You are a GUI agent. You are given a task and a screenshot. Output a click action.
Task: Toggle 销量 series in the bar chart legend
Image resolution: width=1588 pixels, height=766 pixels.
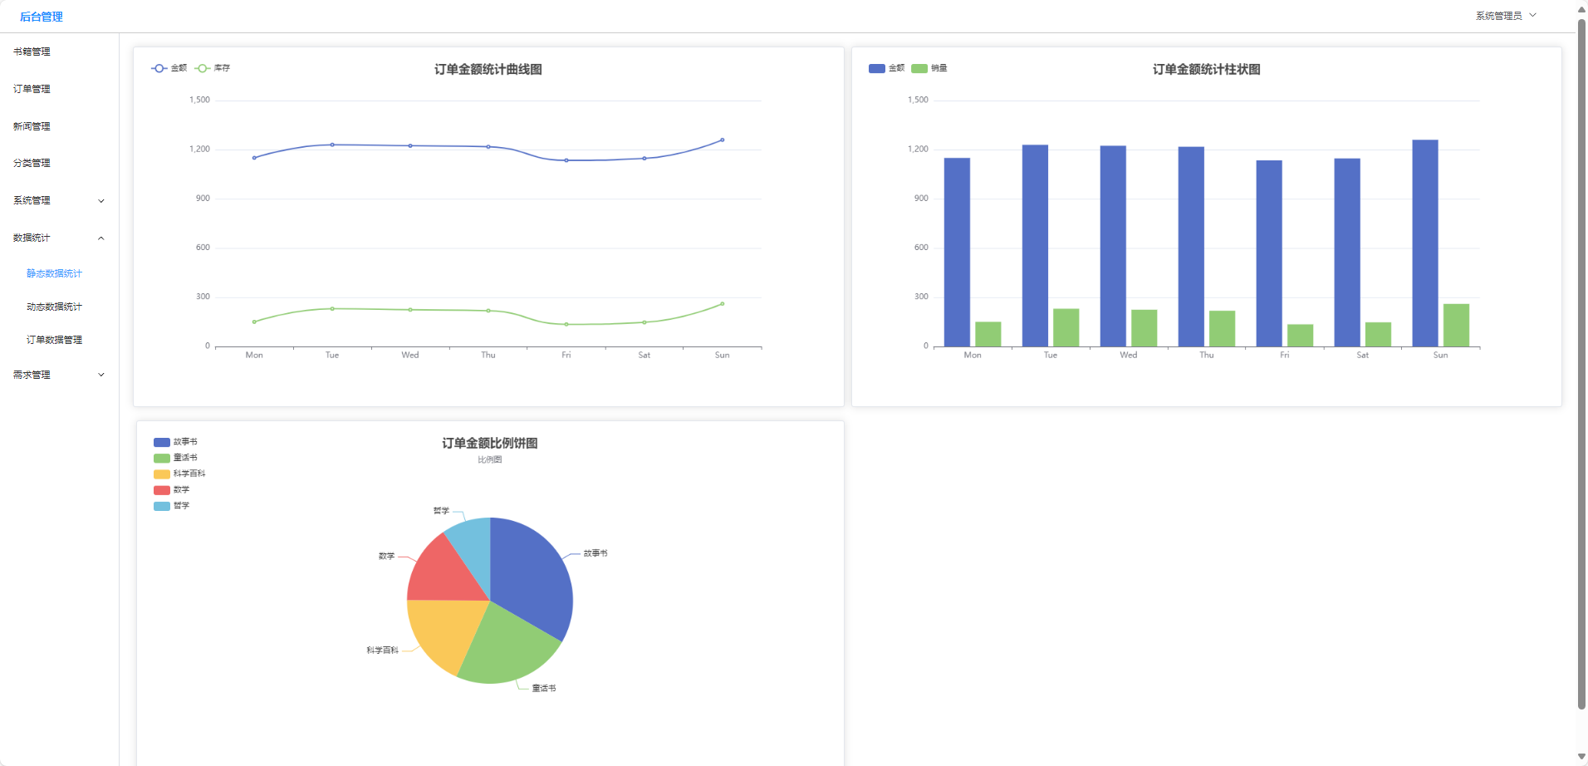[929, 68]
